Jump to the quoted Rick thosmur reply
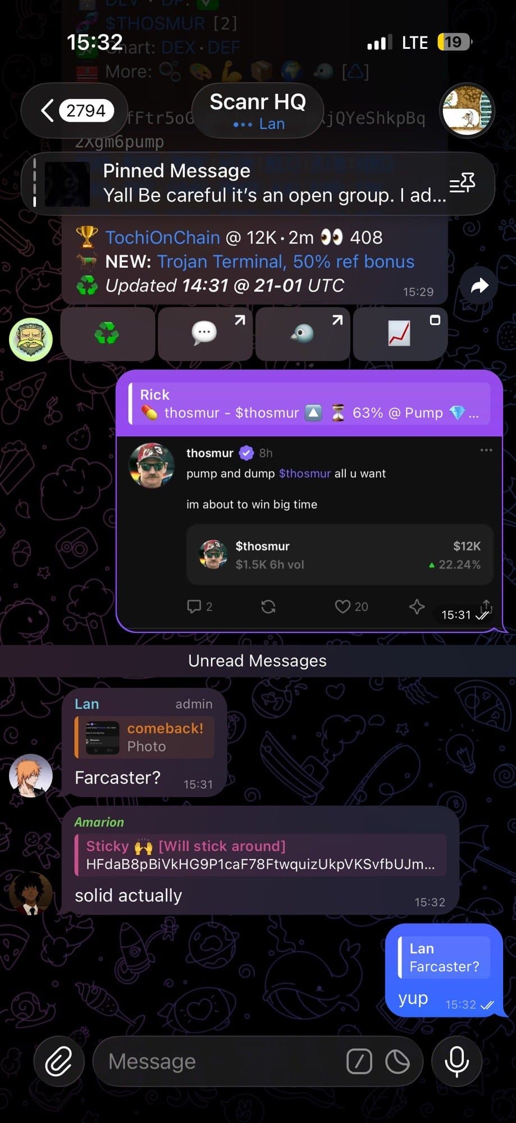516x1123 pixels. tap(309, 404)
